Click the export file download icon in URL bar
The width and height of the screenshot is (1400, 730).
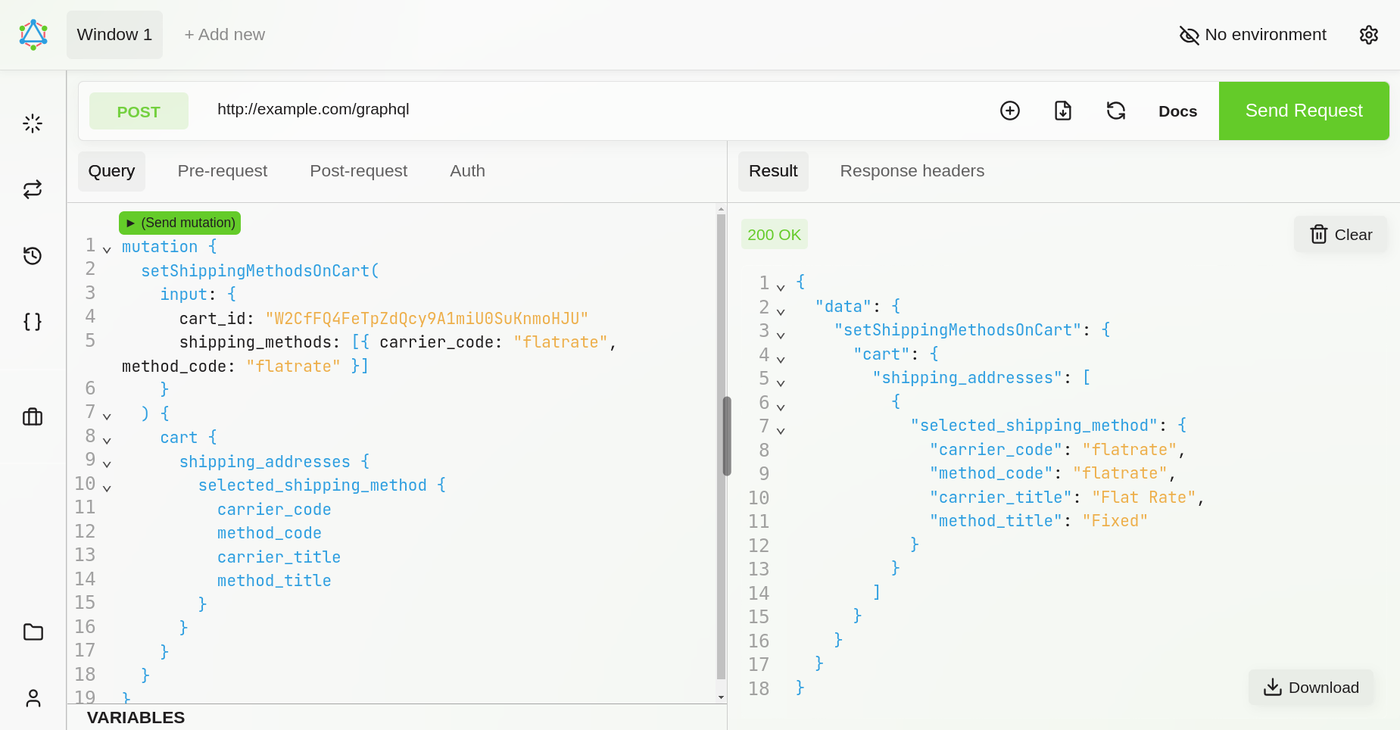[x=1063, y=111]
